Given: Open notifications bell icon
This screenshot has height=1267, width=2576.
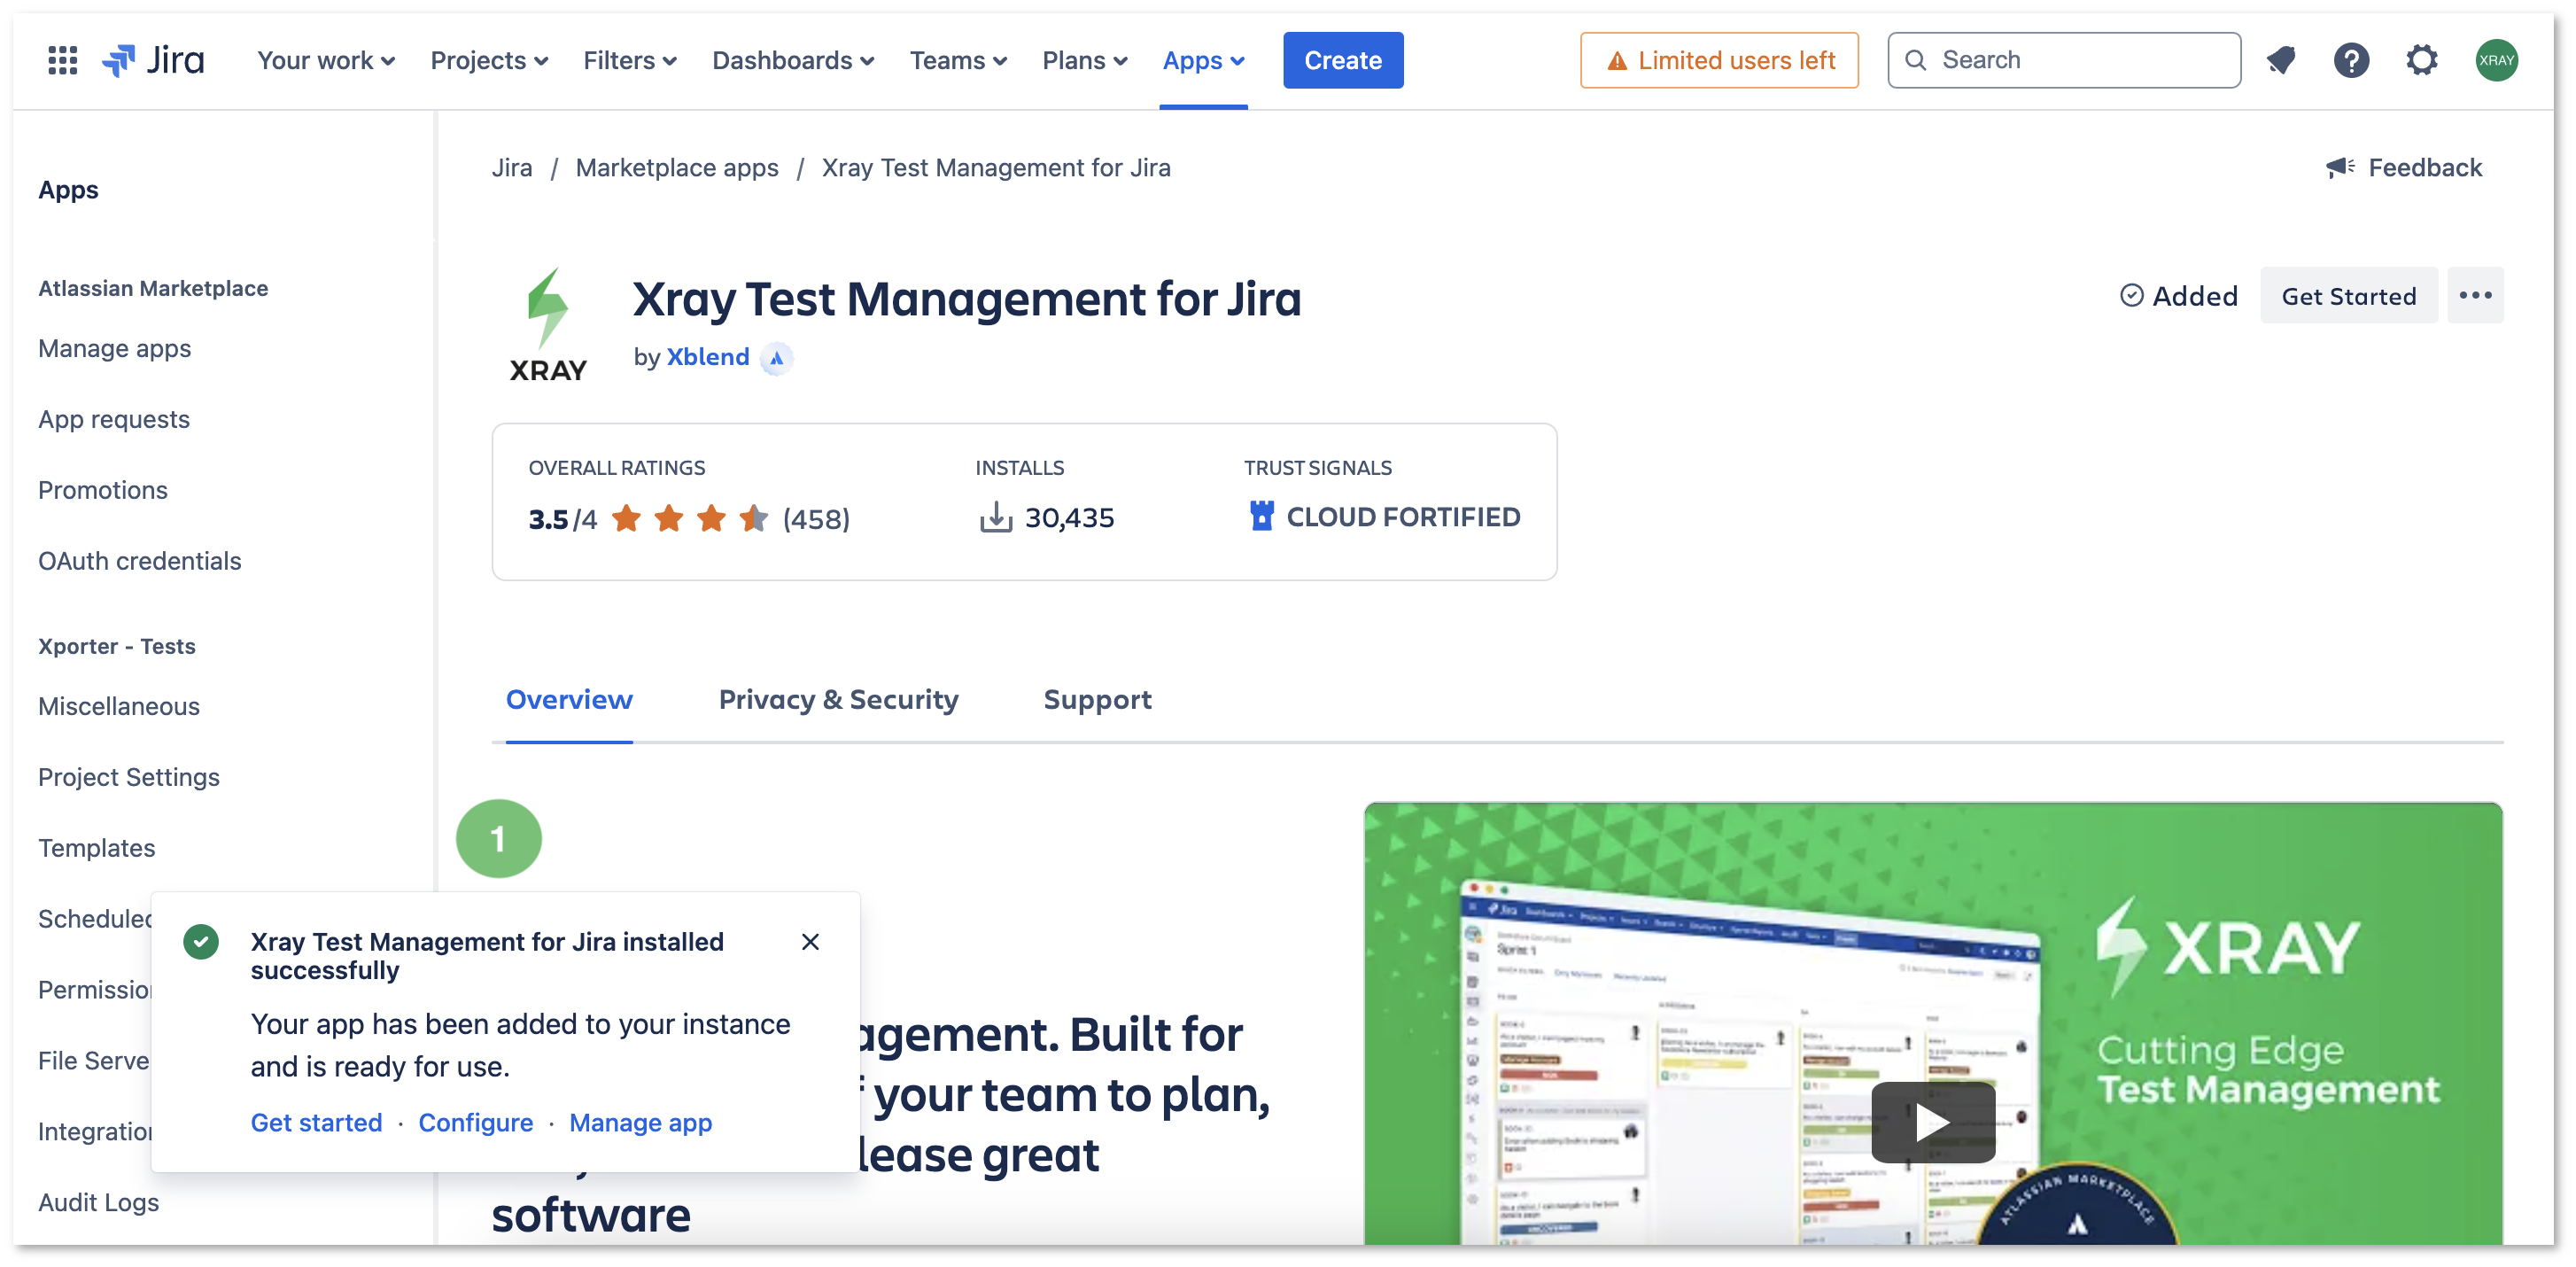Looking at the screenshot, I should pyautogui.click(x=2281, y=60).
